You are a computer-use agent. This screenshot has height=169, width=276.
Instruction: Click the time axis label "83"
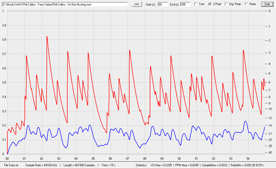point(59,159)
